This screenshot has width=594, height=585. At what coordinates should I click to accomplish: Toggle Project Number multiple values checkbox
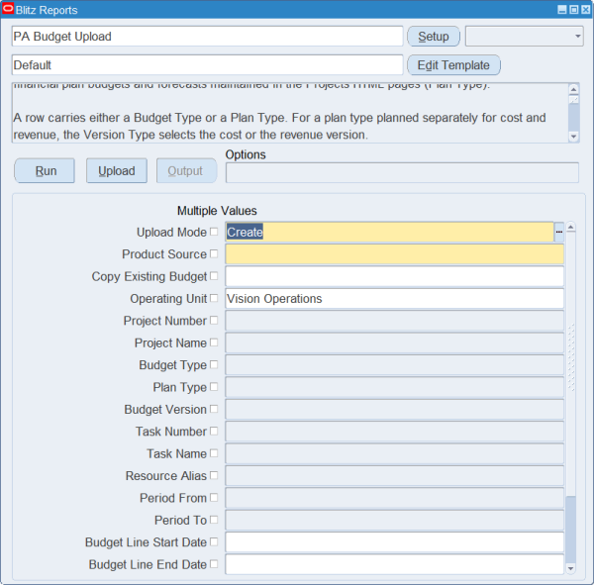(x=214, y=320)
